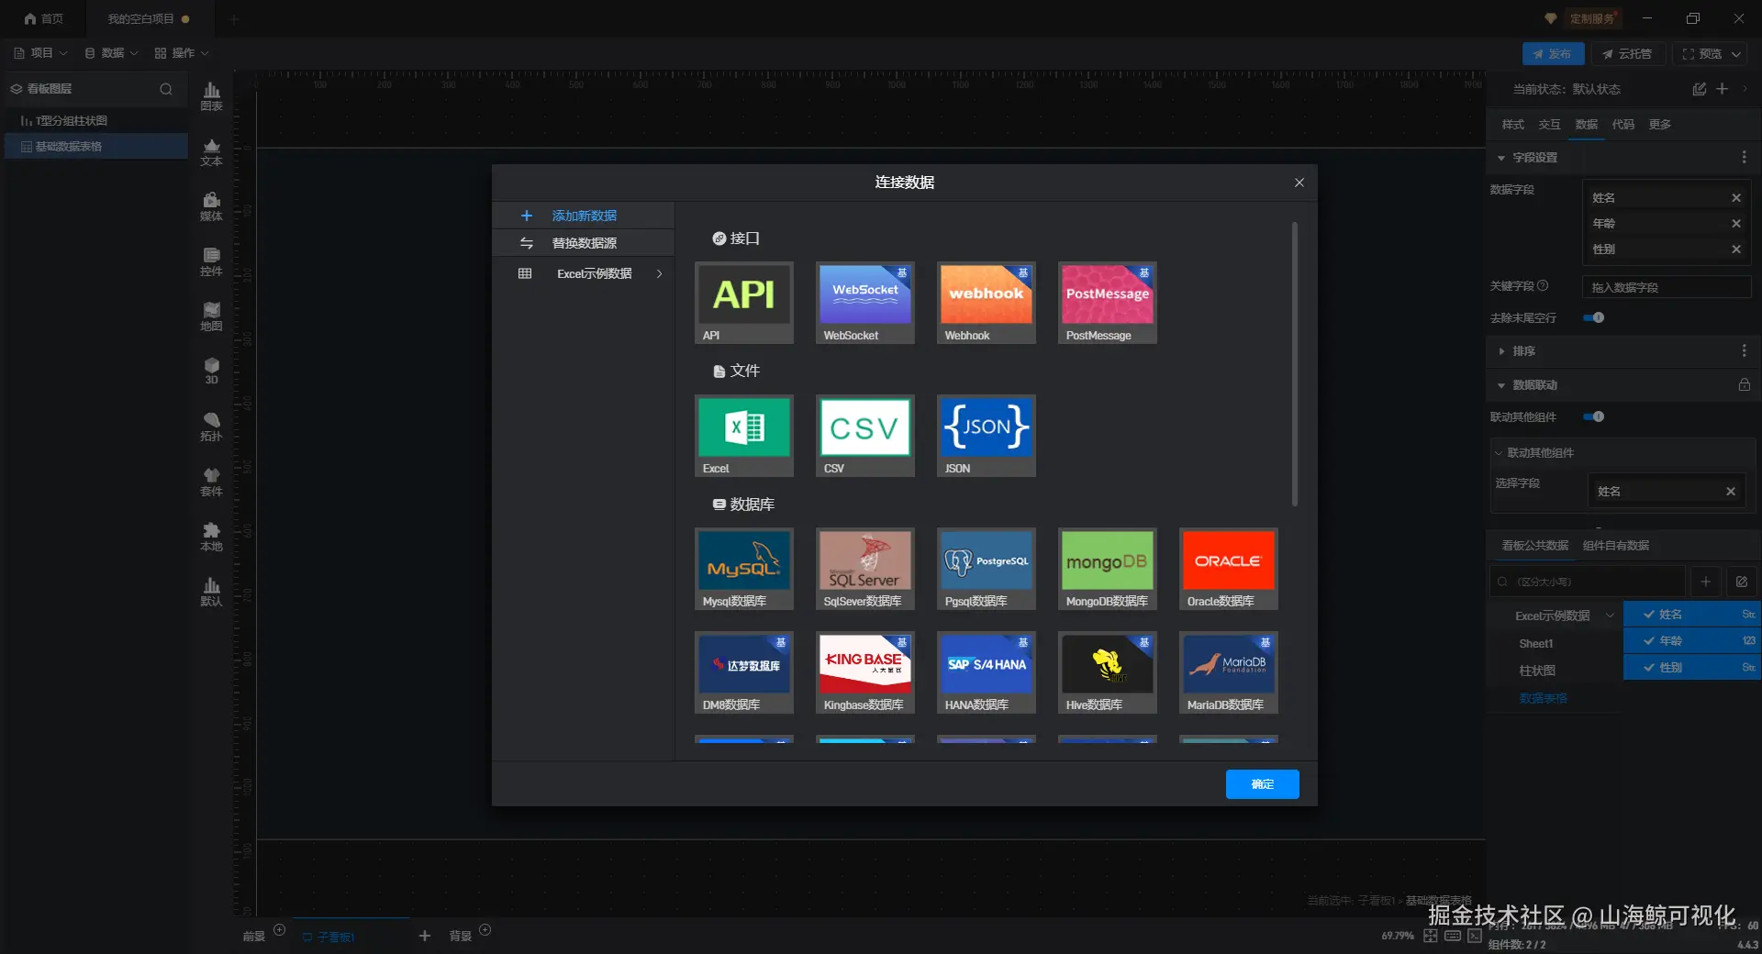
Task: Click the 云托管 button
Action: coord(1627,54)
